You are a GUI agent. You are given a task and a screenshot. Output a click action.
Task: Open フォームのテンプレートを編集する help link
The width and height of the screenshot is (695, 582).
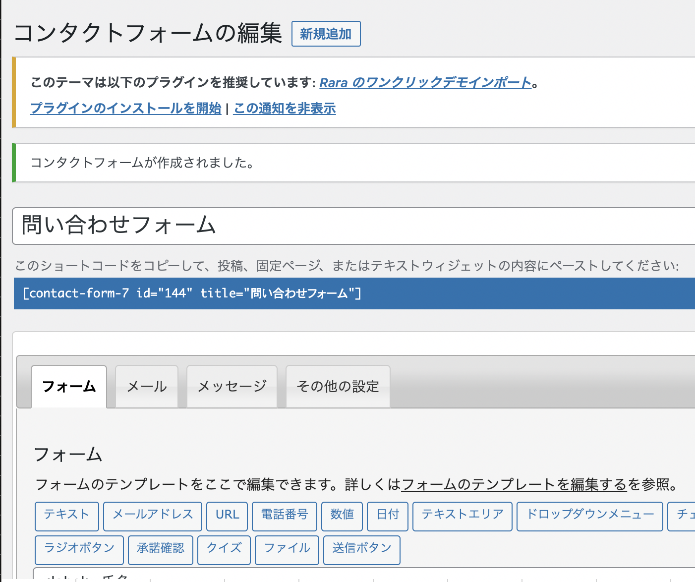514,484
